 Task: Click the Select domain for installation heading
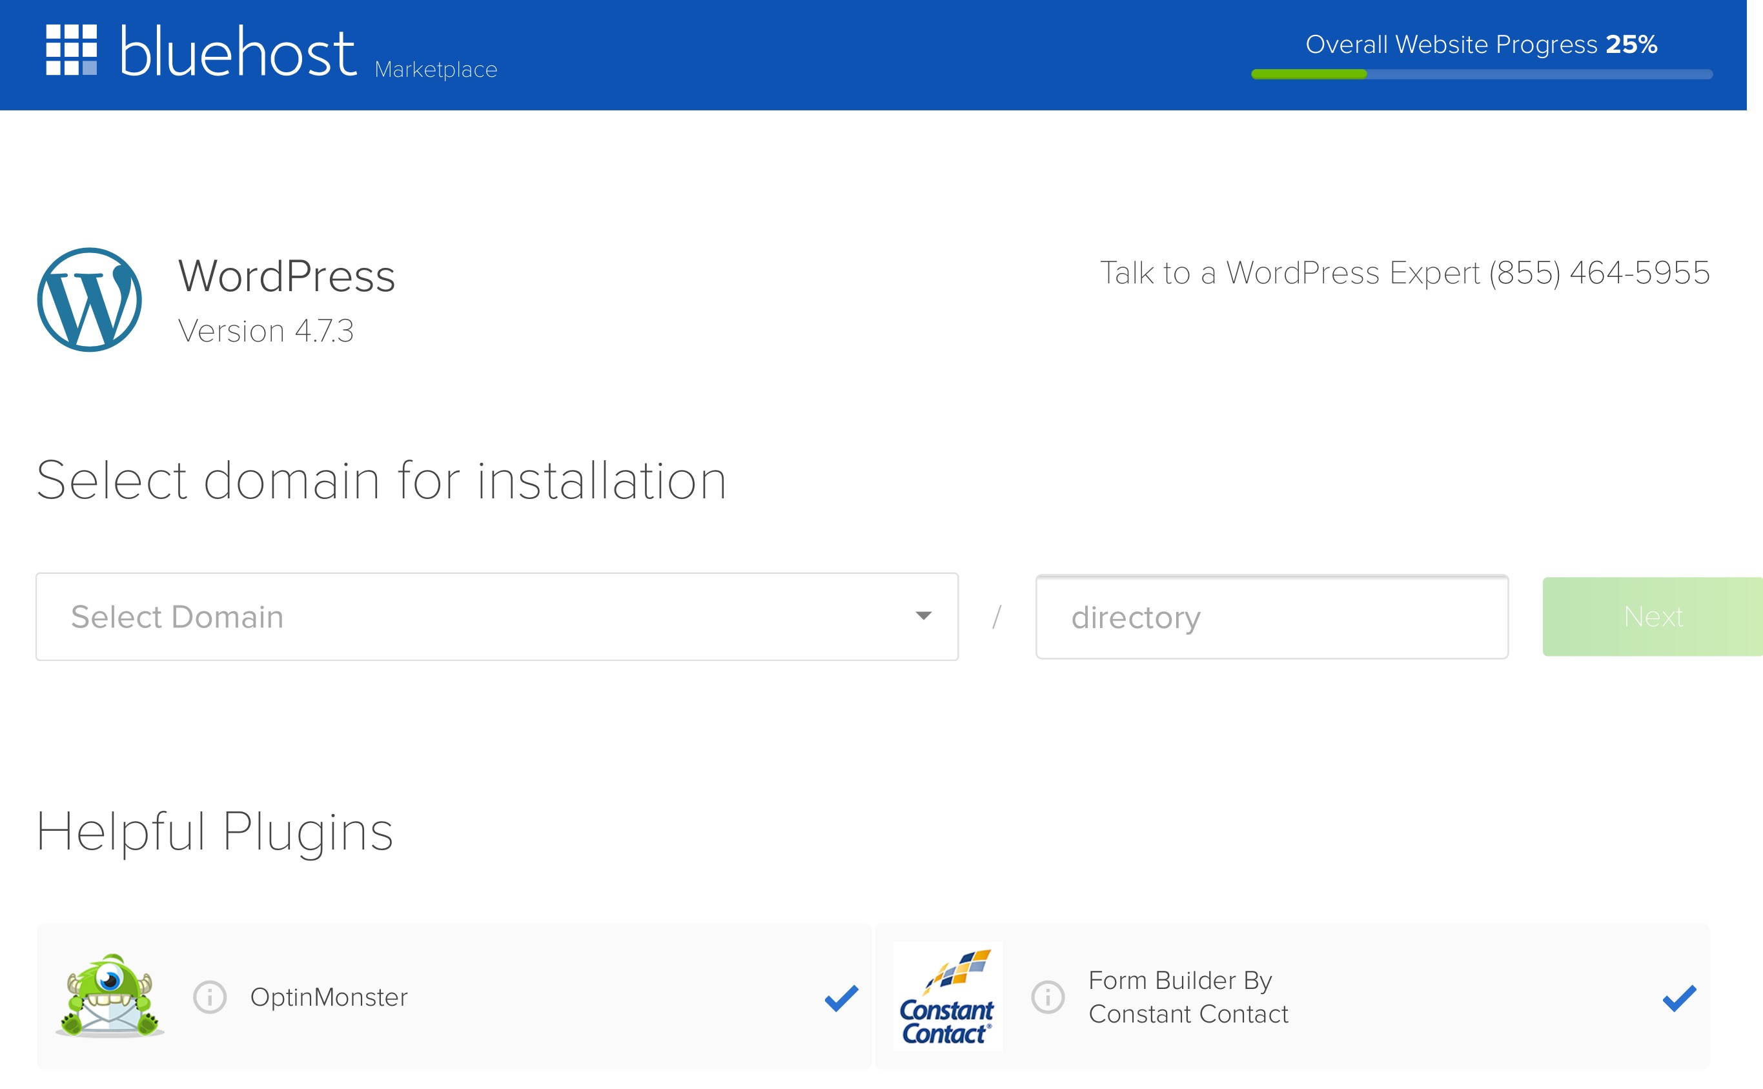tap(382, 480)
